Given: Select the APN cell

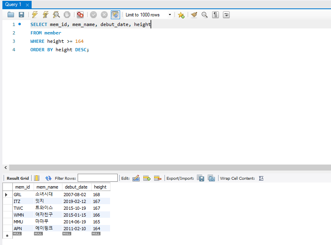Looking at the screenshot, I should pyautogui.click(x=23, y=229).
